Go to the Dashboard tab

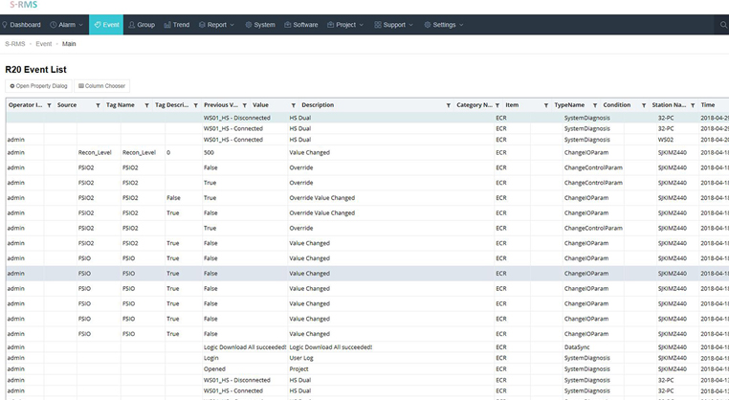click(21, 25)
